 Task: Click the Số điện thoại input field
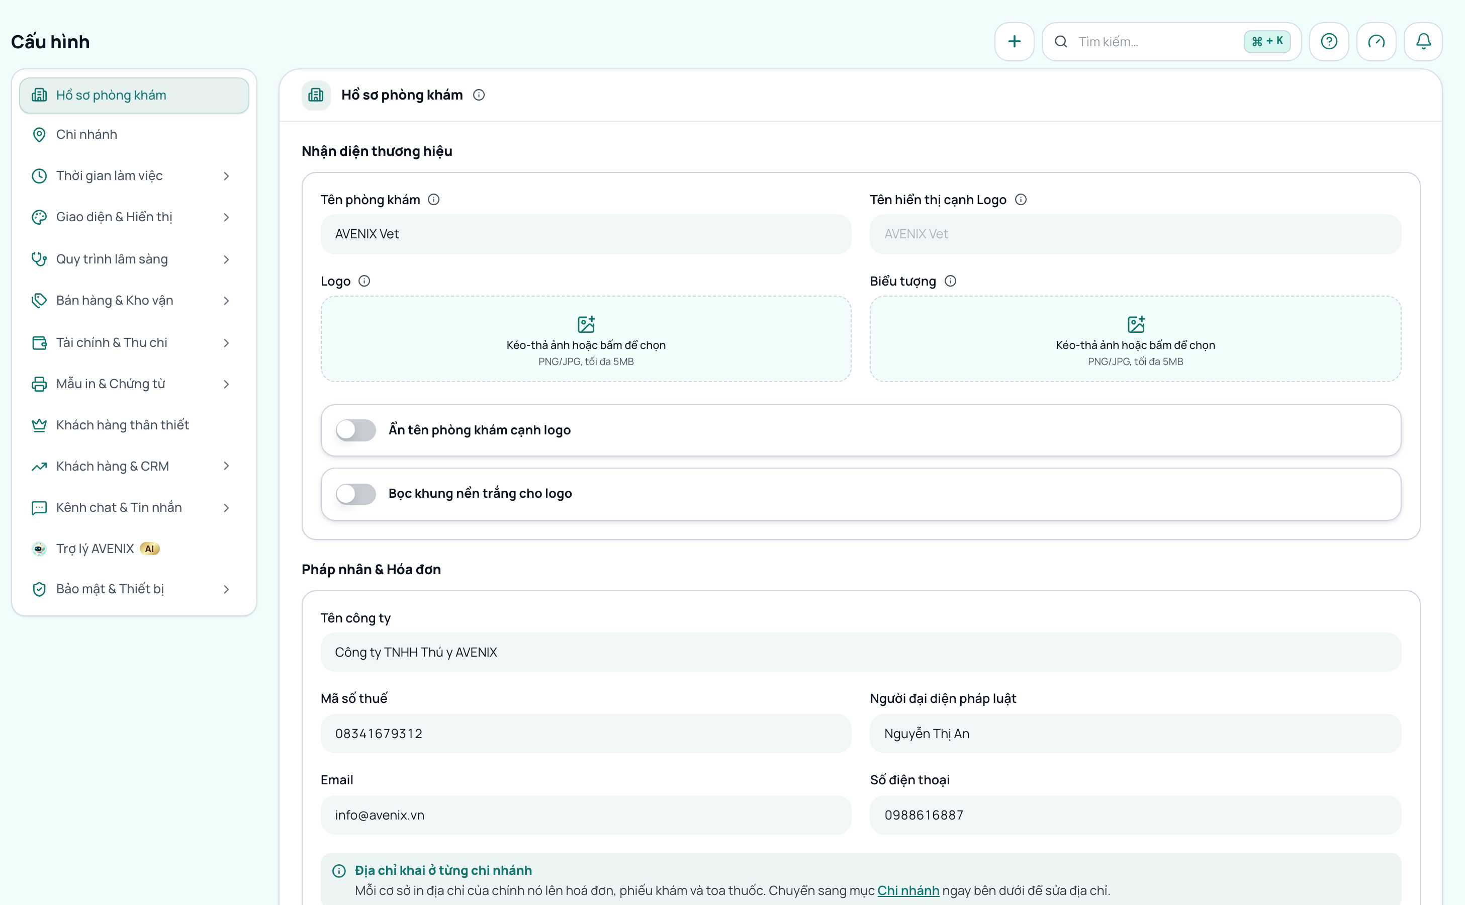1135,815
